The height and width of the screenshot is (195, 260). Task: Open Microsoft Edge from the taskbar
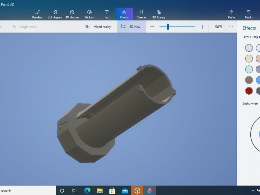point(87,191)
